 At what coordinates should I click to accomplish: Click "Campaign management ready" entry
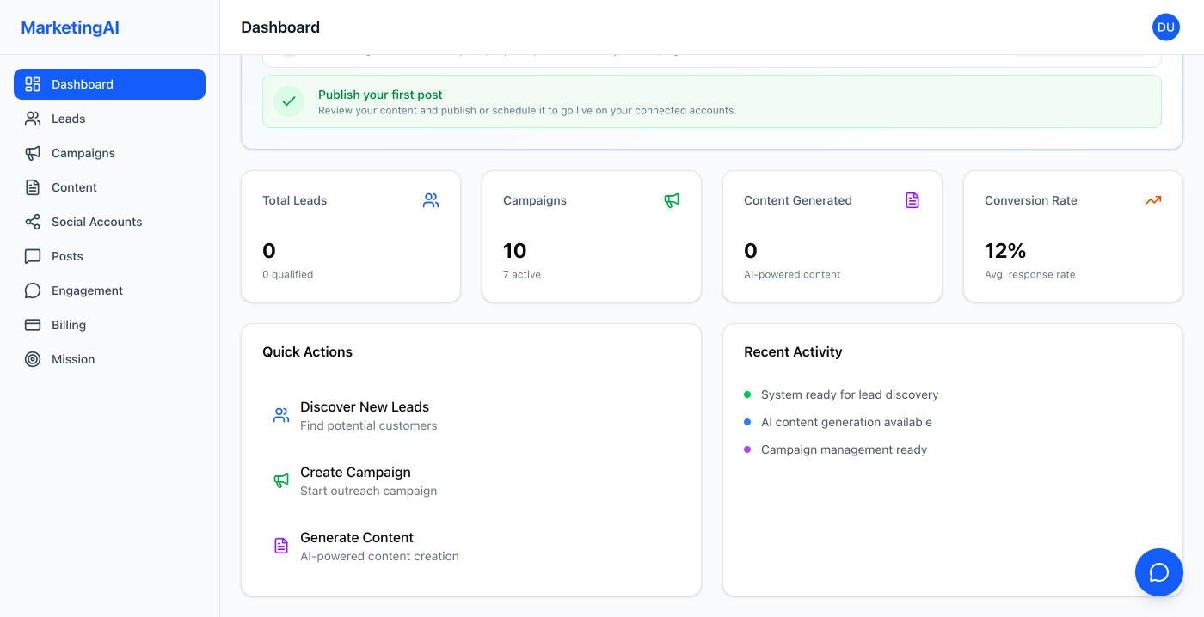click(844, 449)
